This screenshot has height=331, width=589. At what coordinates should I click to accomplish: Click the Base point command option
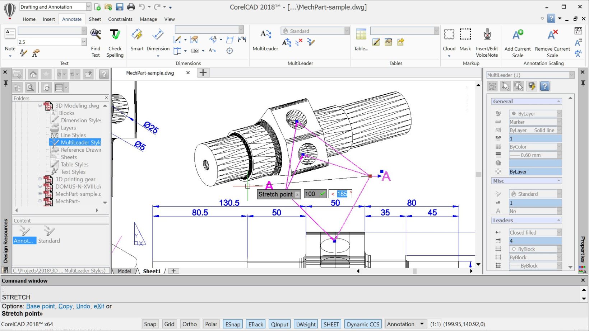(x=40, y=306)
